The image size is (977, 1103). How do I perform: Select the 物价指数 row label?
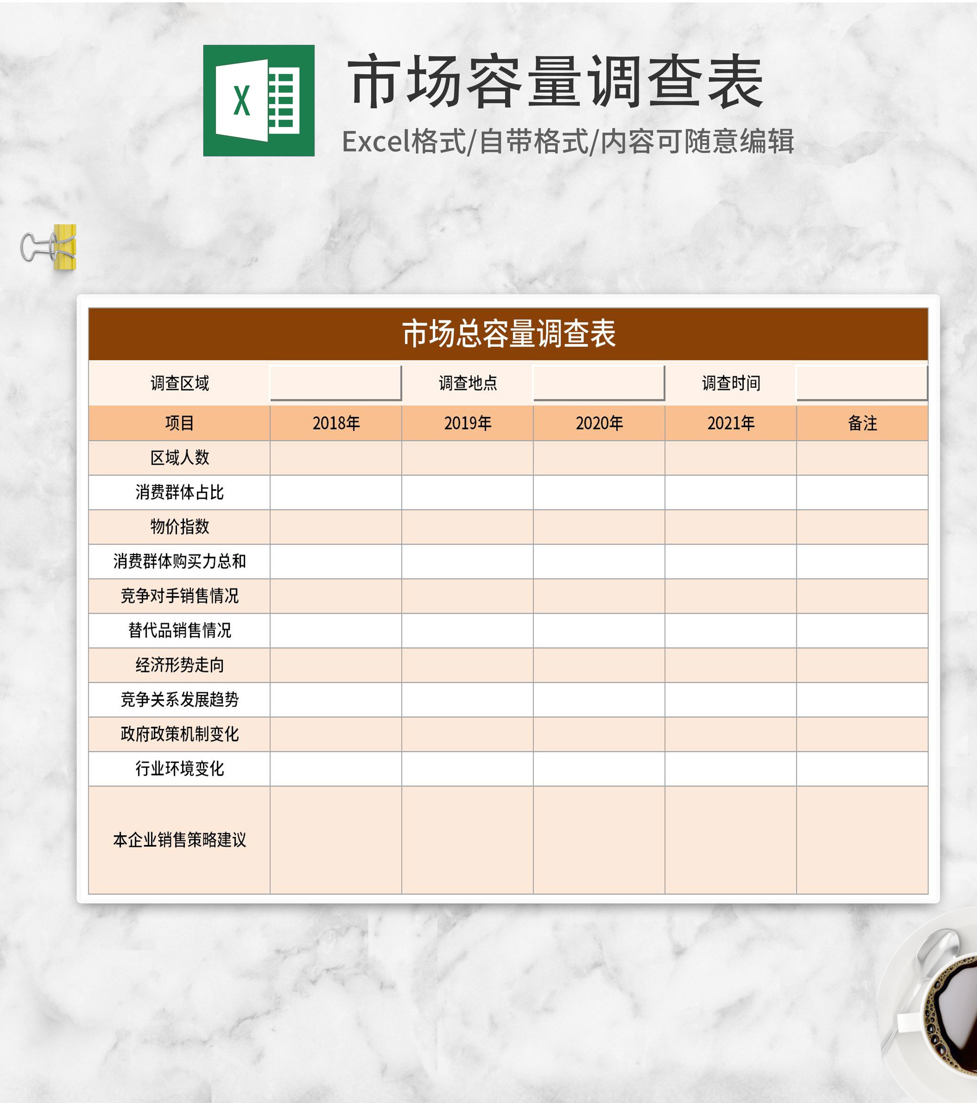click(179, 527)
